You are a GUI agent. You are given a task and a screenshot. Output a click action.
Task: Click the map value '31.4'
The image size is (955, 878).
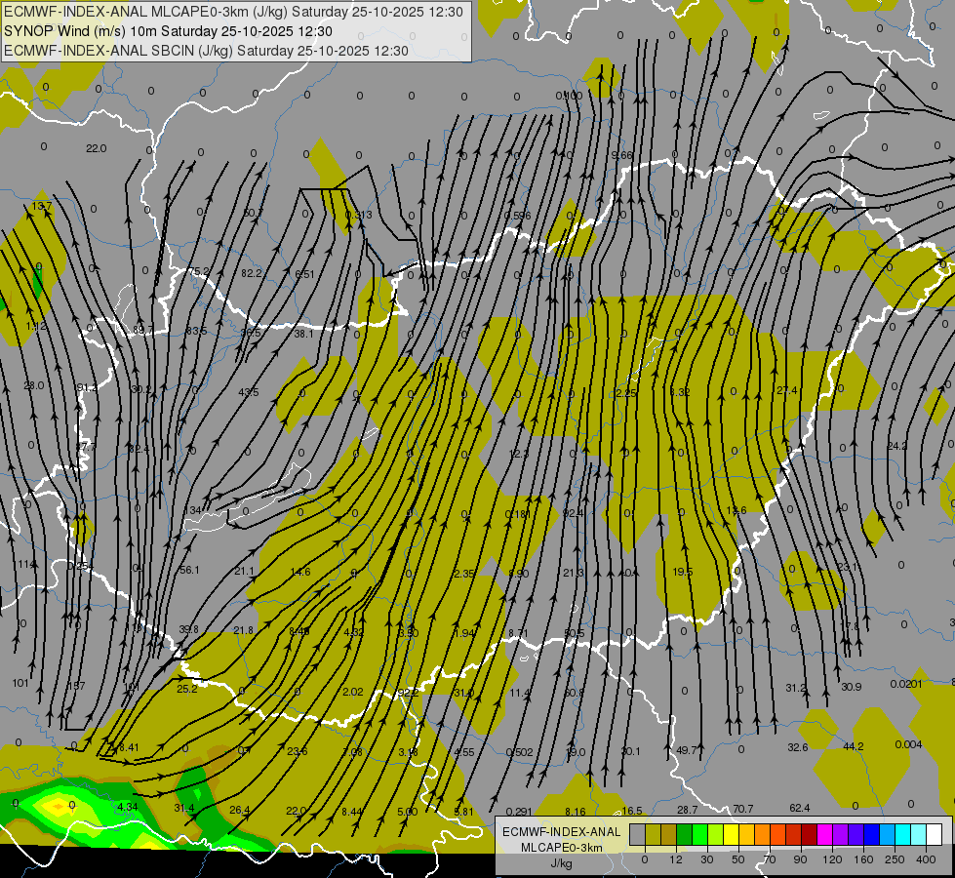click(x=184, y=808)
